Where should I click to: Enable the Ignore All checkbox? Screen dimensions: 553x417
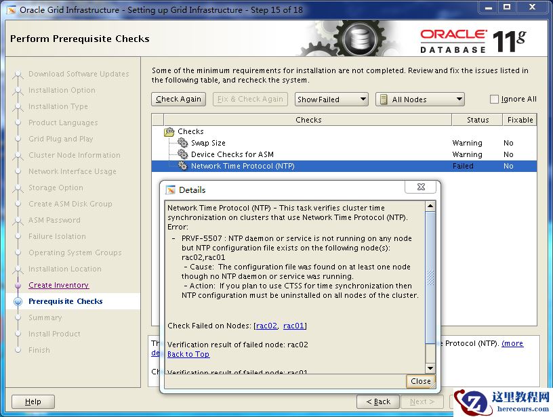pyautogui.click(x=494, y=100)
